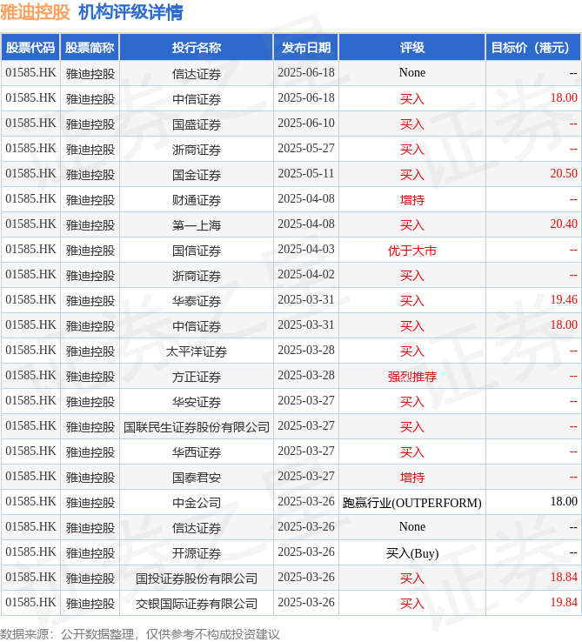Viewport: 582px width, 642px height.
Task: Click the 增持 rating in 财通证券 row
Action: coord(412,200)
